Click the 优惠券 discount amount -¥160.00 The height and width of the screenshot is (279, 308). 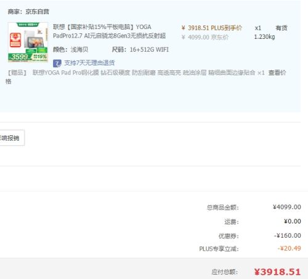pos(287,235)
